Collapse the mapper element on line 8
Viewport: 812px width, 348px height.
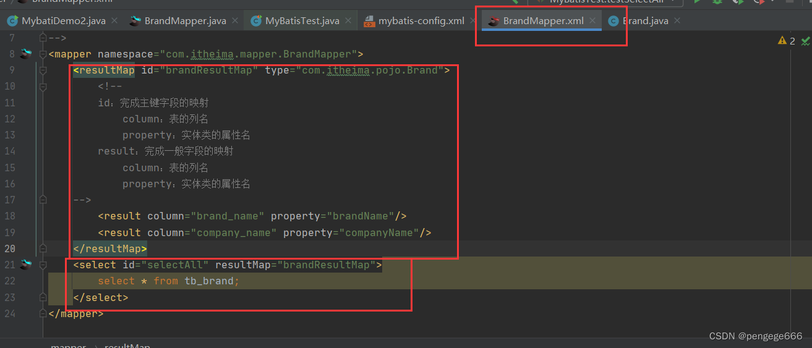tap(43, 54)
